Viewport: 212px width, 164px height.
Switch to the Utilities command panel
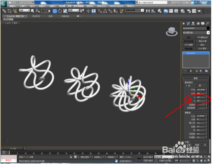click(207, 24)
